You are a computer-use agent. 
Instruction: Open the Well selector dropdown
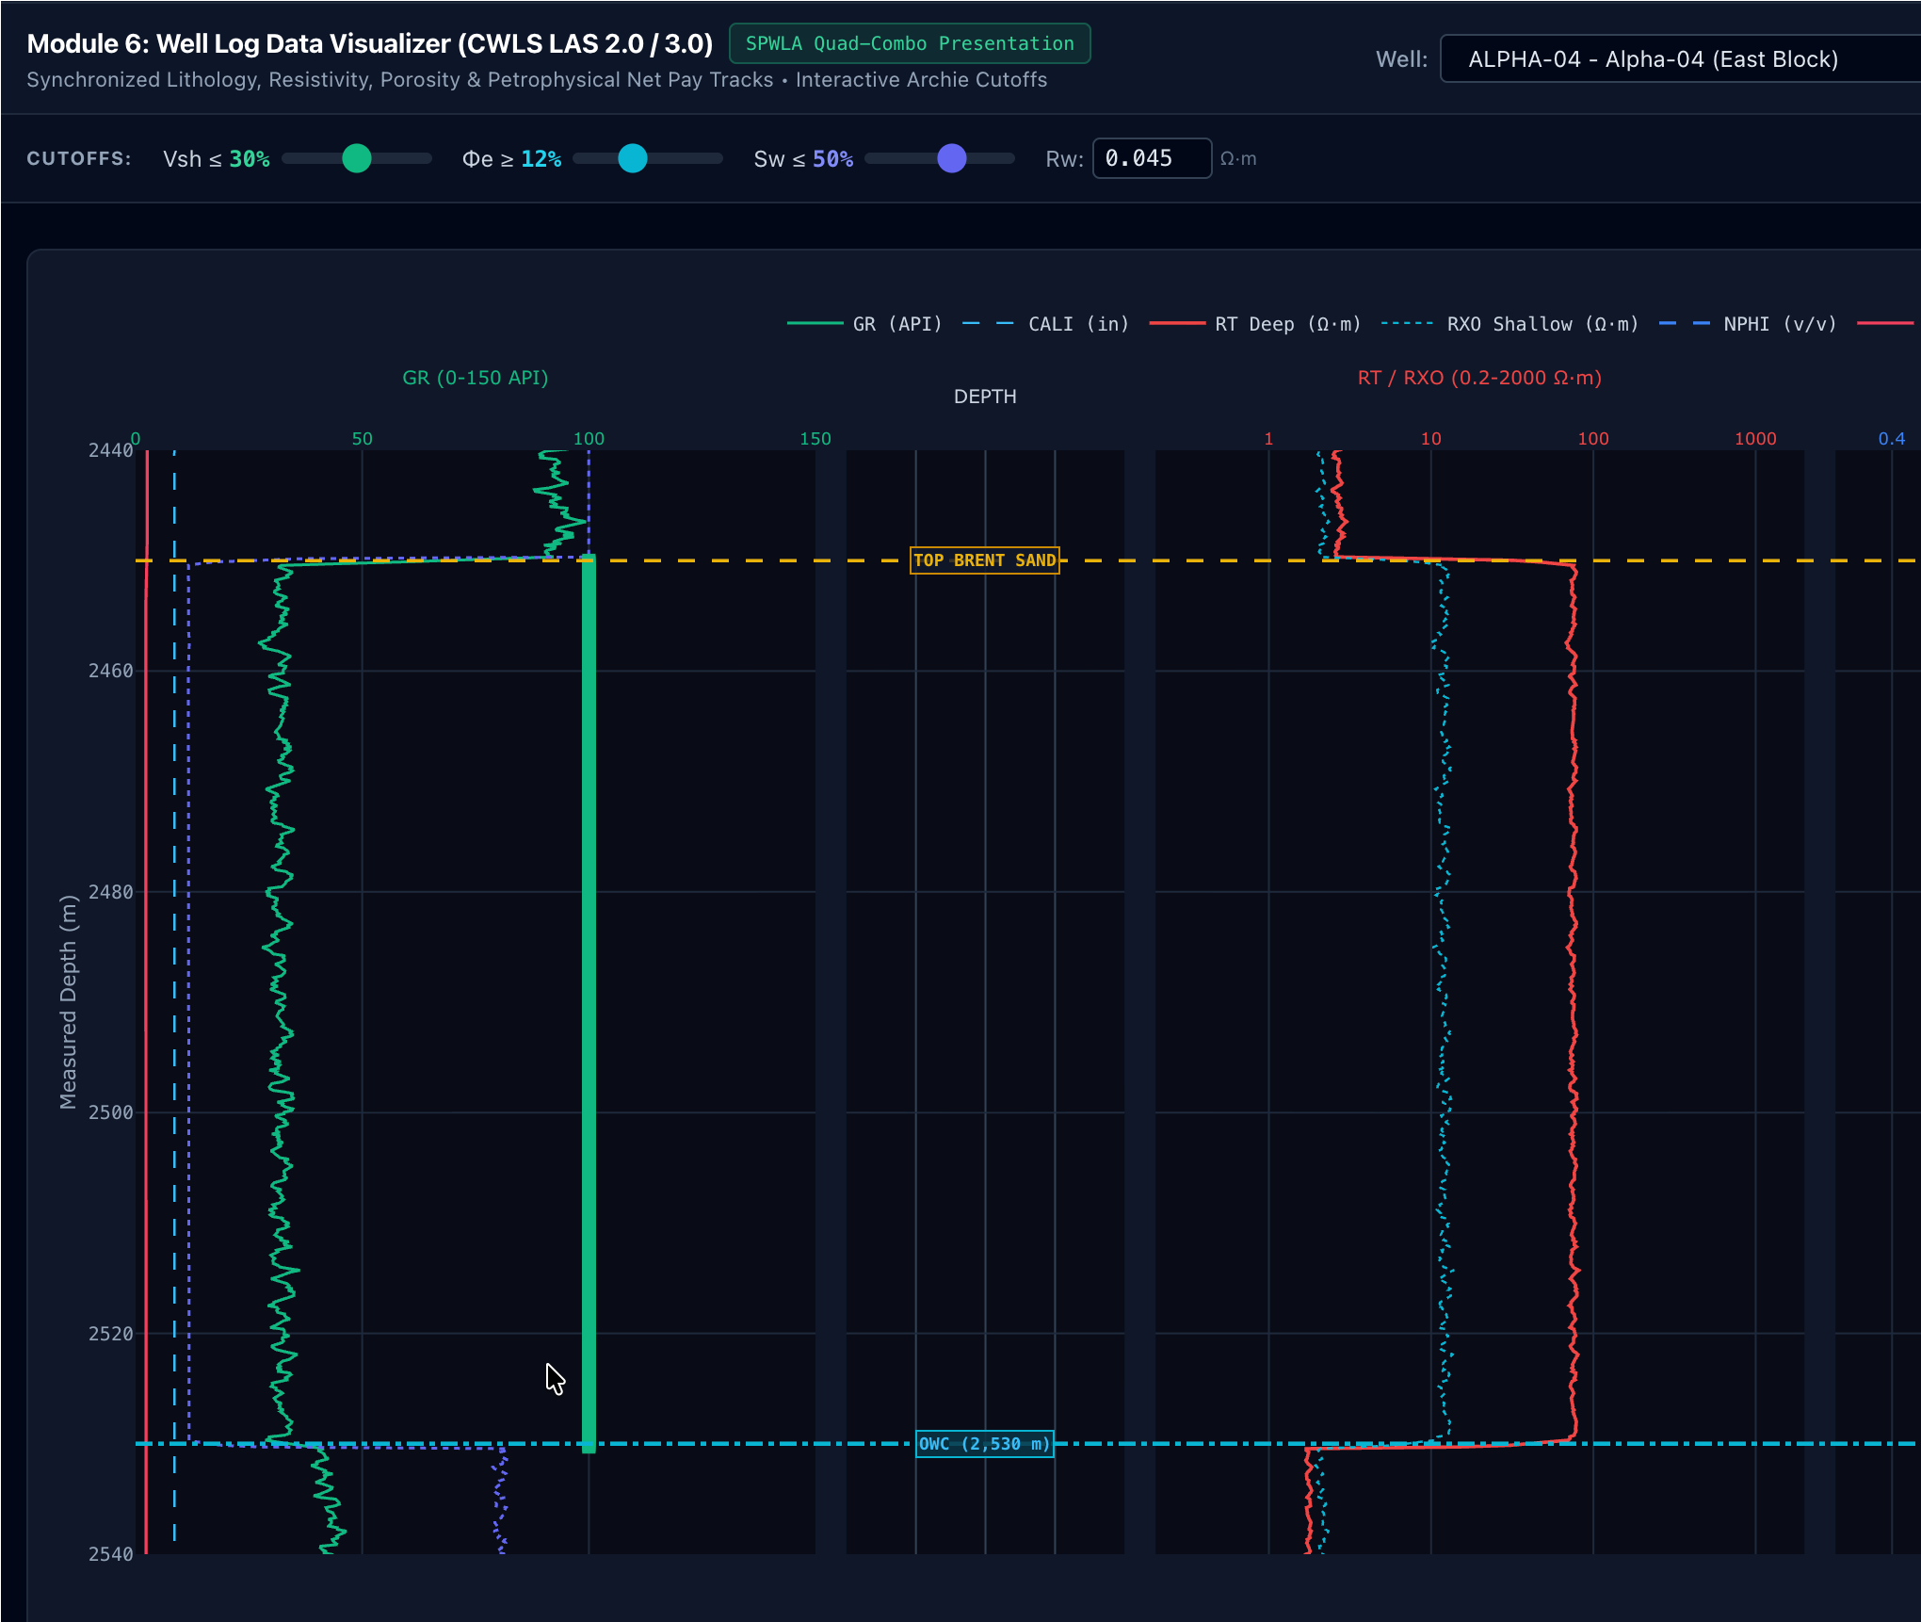1680,59
